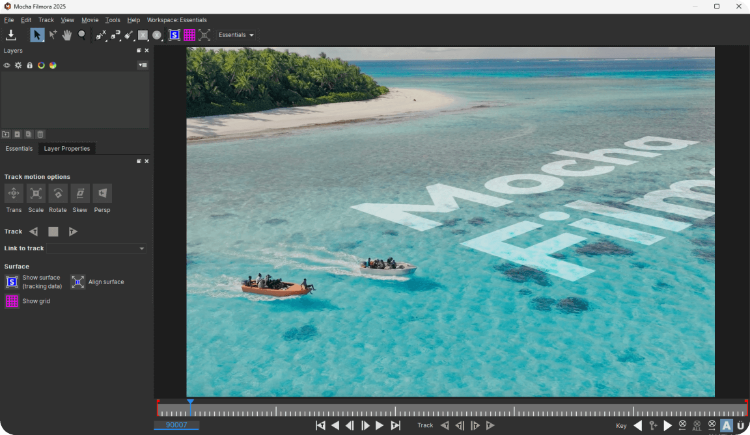This screenshot has width=750, height=435.
Task: Undock the Layers panel
Action: coord(139,50)
